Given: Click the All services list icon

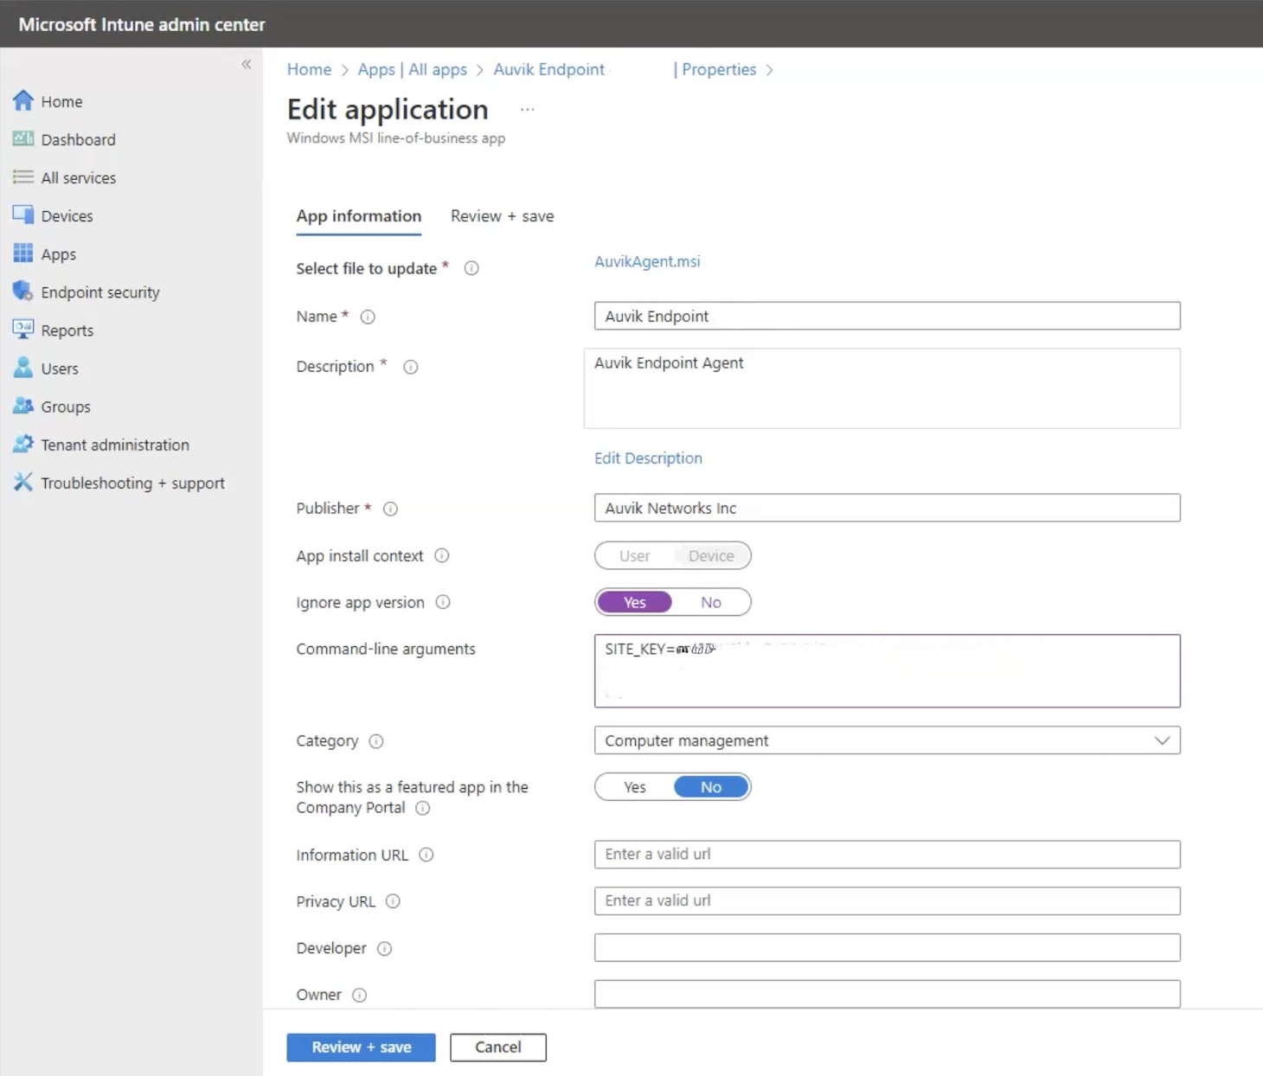Looking at the screenshot, I should (23, 177).
